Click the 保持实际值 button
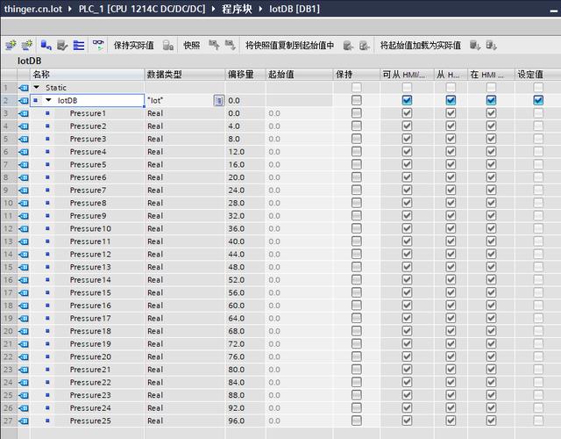Screen dimensions: 561x439 click(x=133, y=45)
